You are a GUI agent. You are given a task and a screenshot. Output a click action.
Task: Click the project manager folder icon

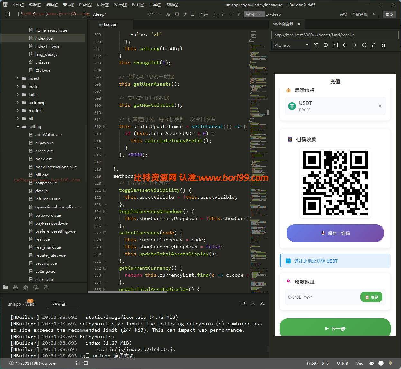5,287
